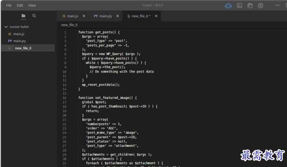Viewport: 287px width, 167px height.
Task: Switch to the new_file_0 tab
Action: tap(141, 16)
